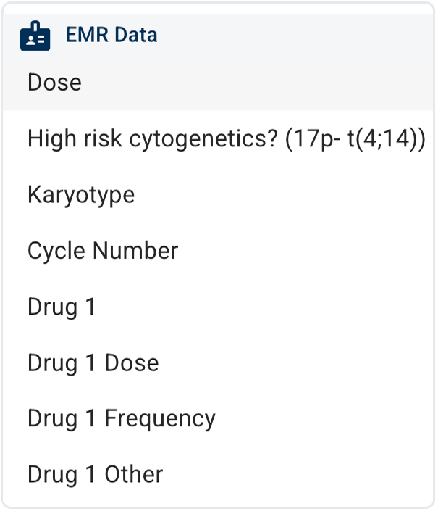Choose the Drug 1 Other entry
Image resolution: width=438 pixels, height=514 pixels.
pos(95,474)
